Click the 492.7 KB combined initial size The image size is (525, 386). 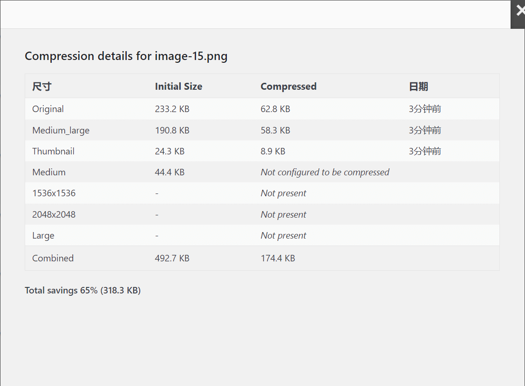pyautogui.click(x=172, y=259)
